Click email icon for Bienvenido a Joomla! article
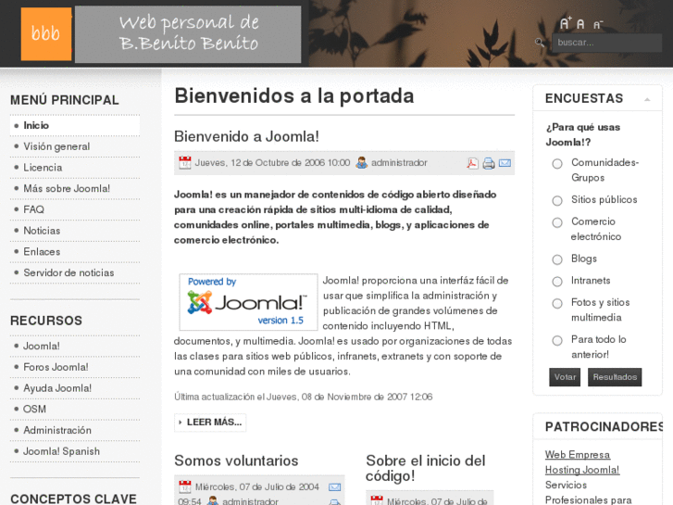 click(505, 163)
